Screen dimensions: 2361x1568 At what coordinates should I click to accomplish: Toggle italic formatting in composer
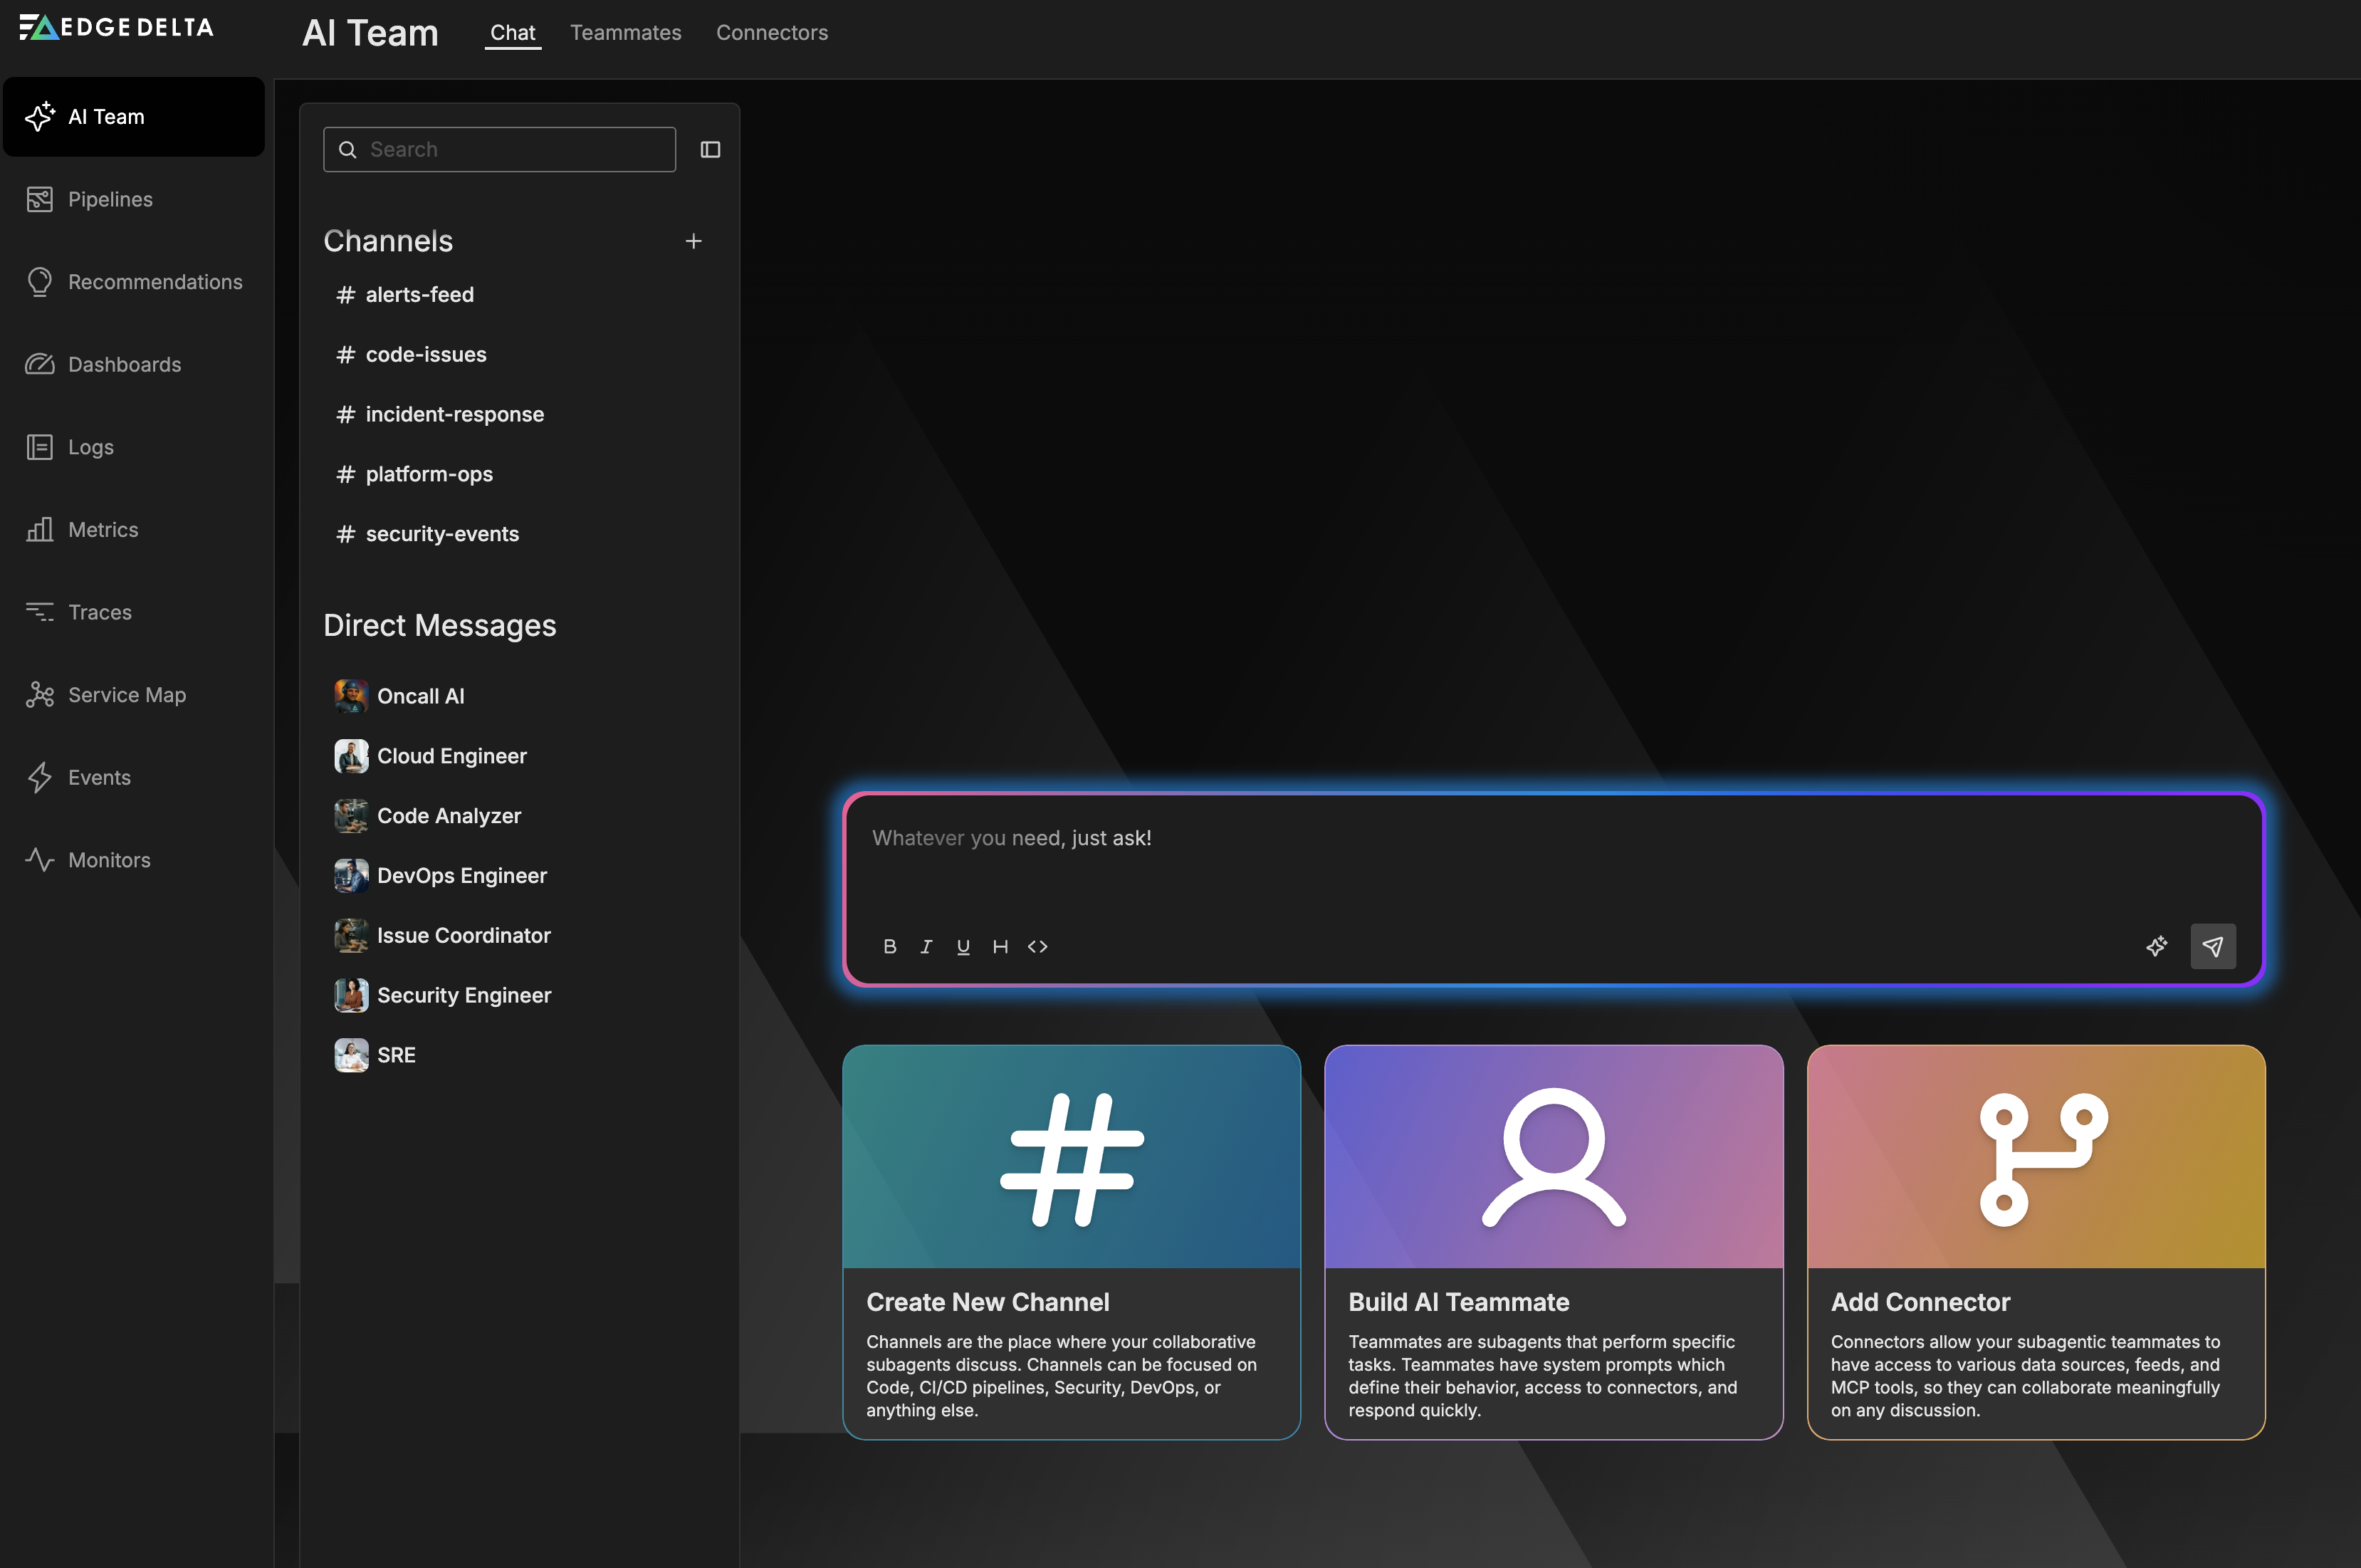point(926,946)
